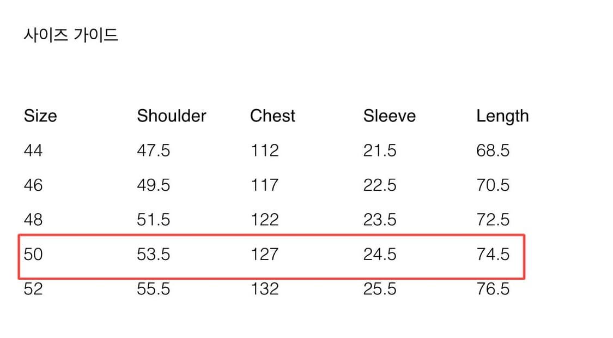This screenshot has width=613, height=338.
Task: Click size 44 in the table
Action: (x=33, y=150)
